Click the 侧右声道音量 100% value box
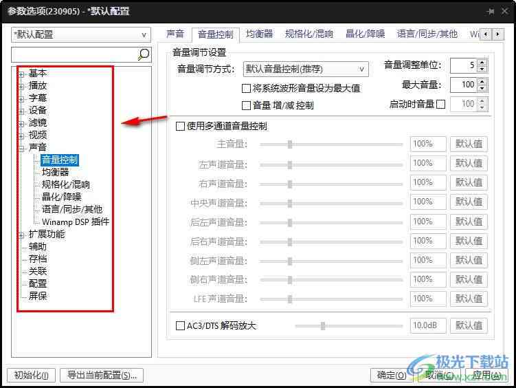 (428, 279)
